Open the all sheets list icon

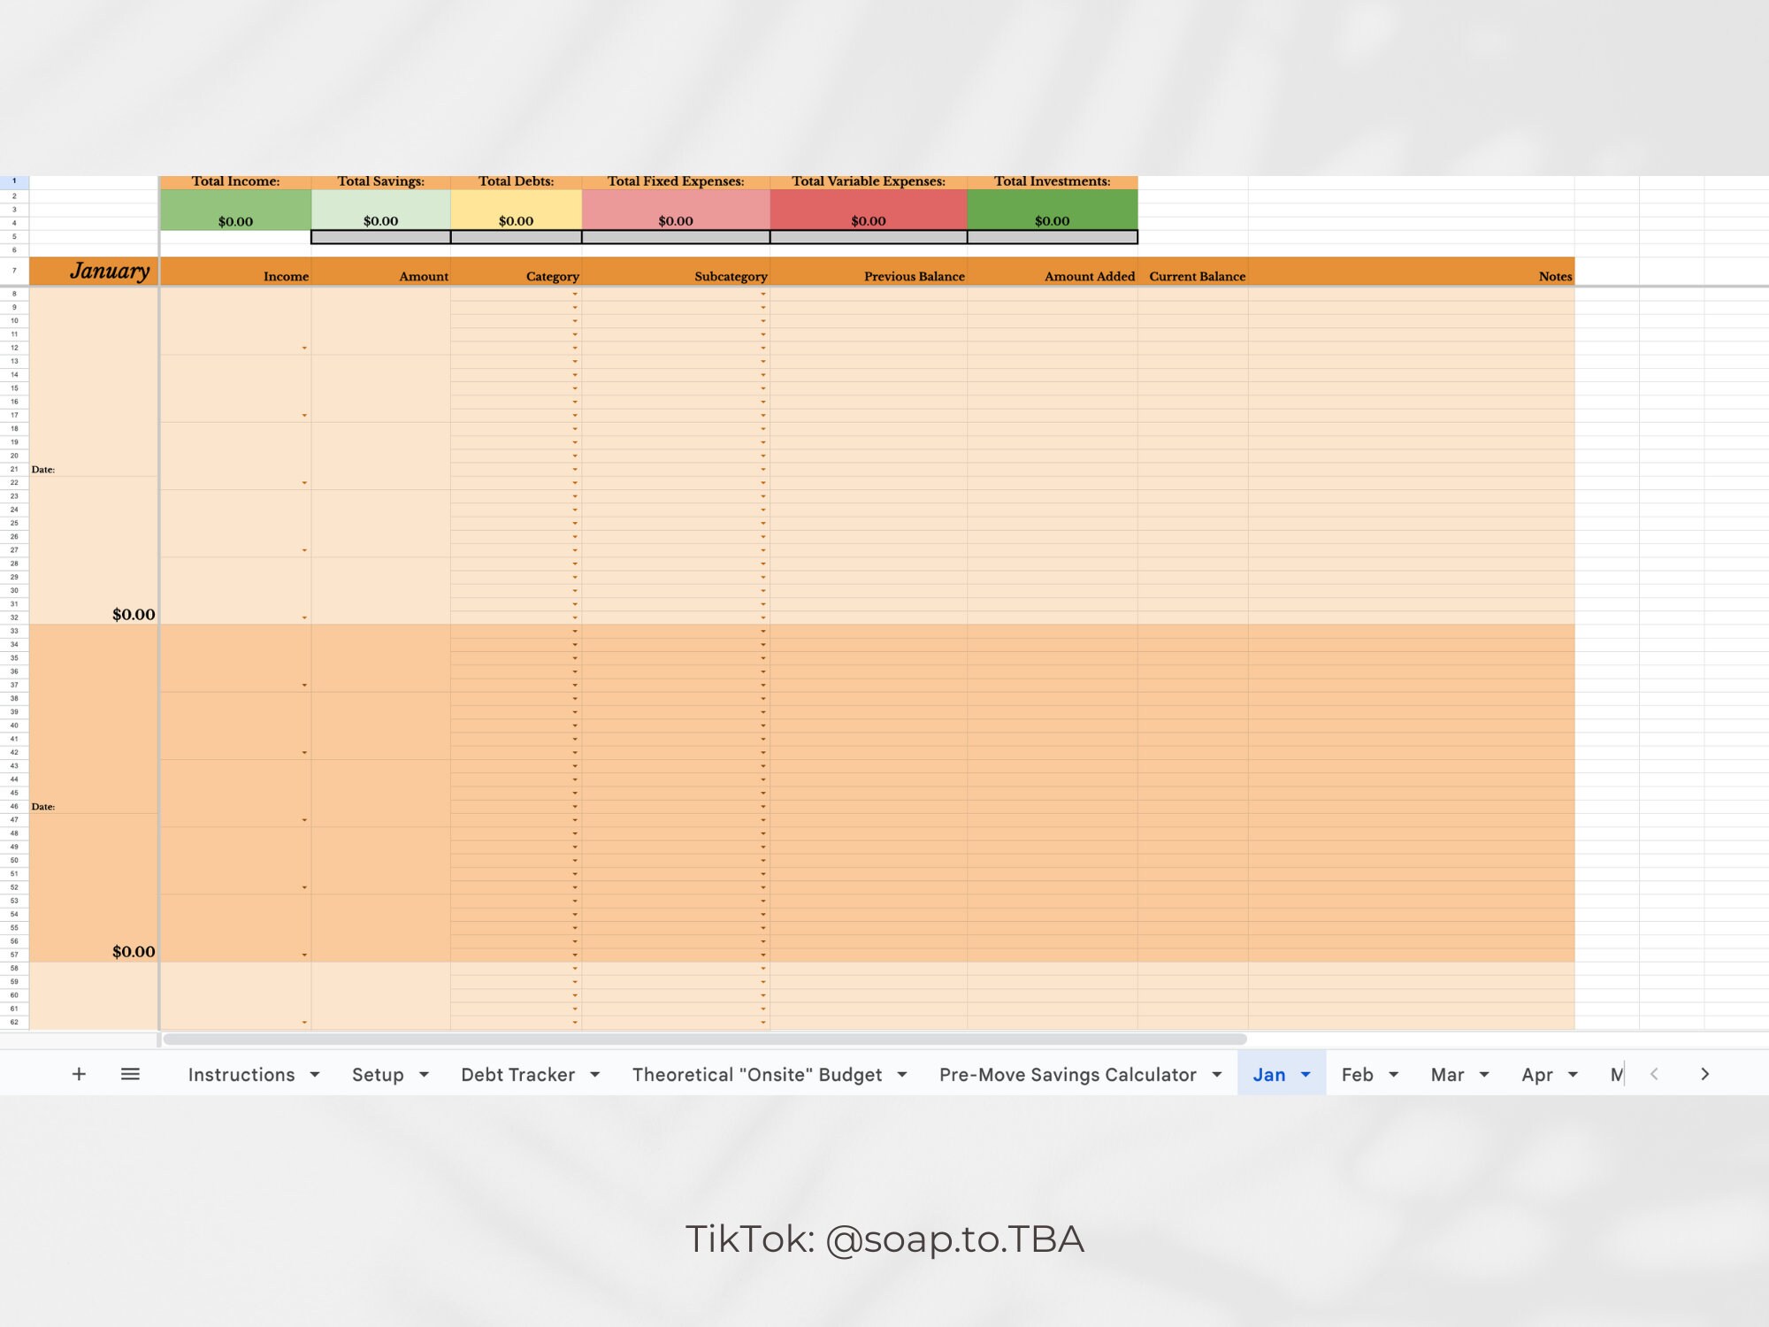tap(130, 1074)
